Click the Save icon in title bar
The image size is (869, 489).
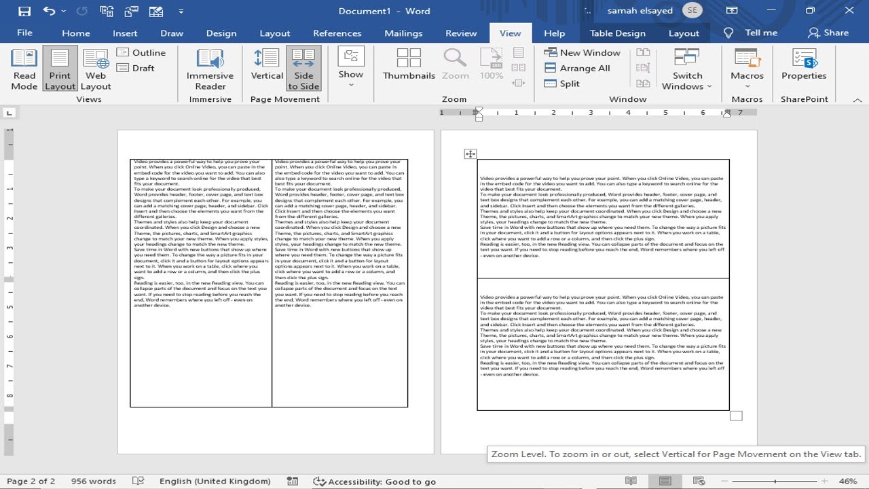click(24, 11)
